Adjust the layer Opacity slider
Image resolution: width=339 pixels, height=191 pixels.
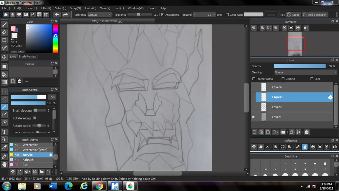pos(300,66)
